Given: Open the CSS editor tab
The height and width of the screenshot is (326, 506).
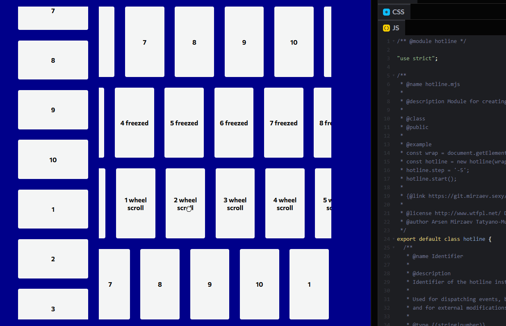Looking at the screenshot, I should [x=394, y=12].
